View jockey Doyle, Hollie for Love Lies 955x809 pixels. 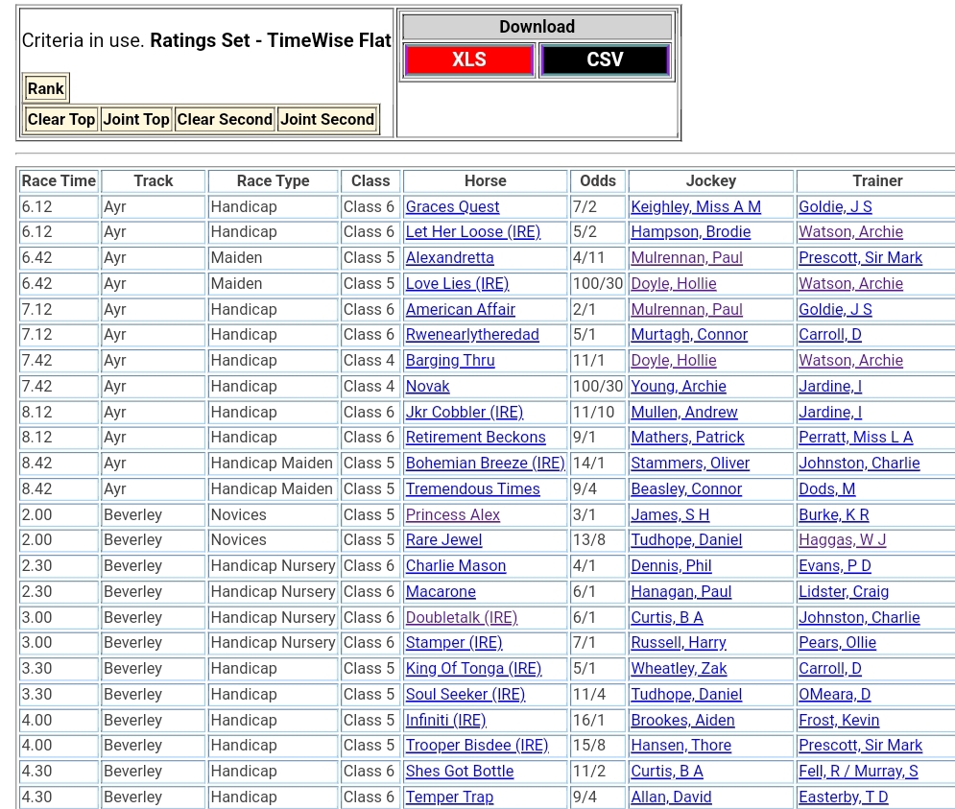pyautogui.click(x=673, y=284)
